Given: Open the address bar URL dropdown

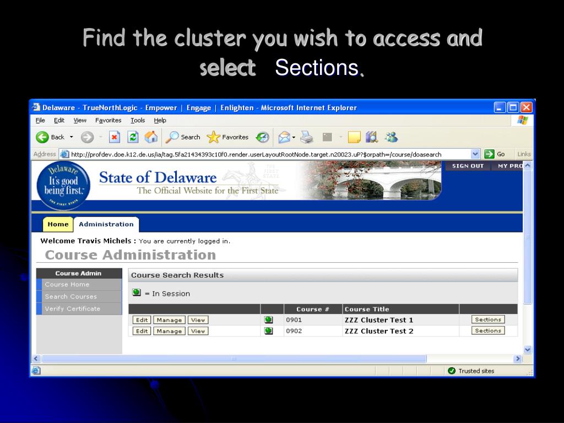Looking at the screenshot, I should pos(475,154).
